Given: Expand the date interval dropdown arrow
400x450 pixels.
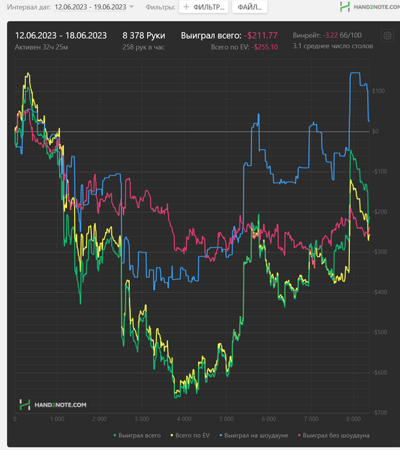Looking at the screenshot, I should [x=132, y=6].
